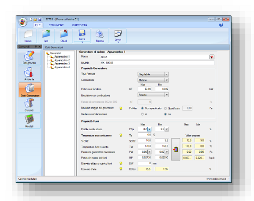Open the Bruciatore con combustione dropdown
The height and width of the screenshot is (201, 254).
[x=166, y=95]
